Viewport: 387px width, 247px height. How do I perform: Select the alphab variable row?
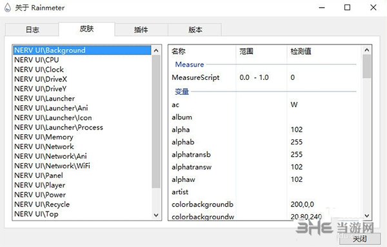[265, 142]
